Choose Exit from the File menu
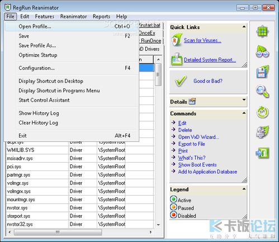Screen dimensions: 279x242 point(72,136)
